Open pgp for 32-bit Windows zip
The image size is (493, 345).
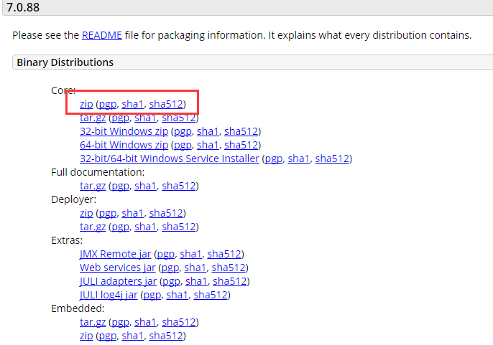coord(183,131)
